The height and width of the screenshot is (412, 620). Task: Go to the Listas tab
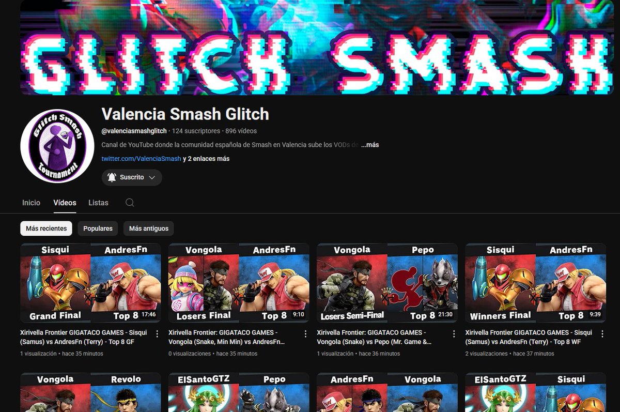[98, 203]
